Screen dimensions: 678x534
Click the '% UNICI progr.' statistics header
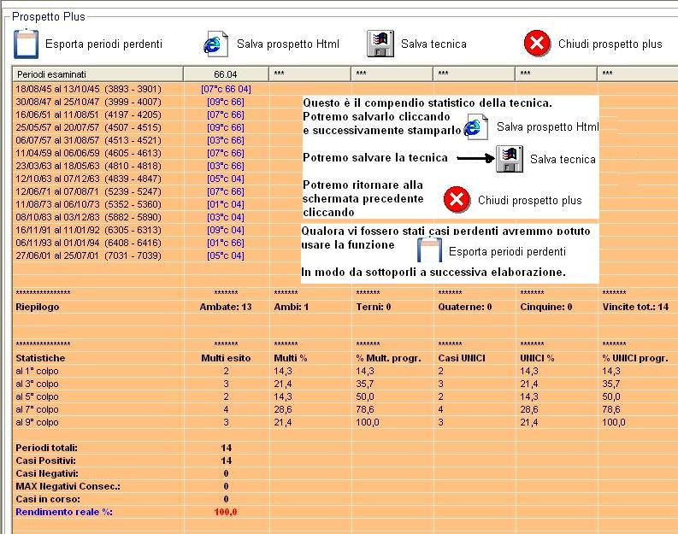[635, 358]
